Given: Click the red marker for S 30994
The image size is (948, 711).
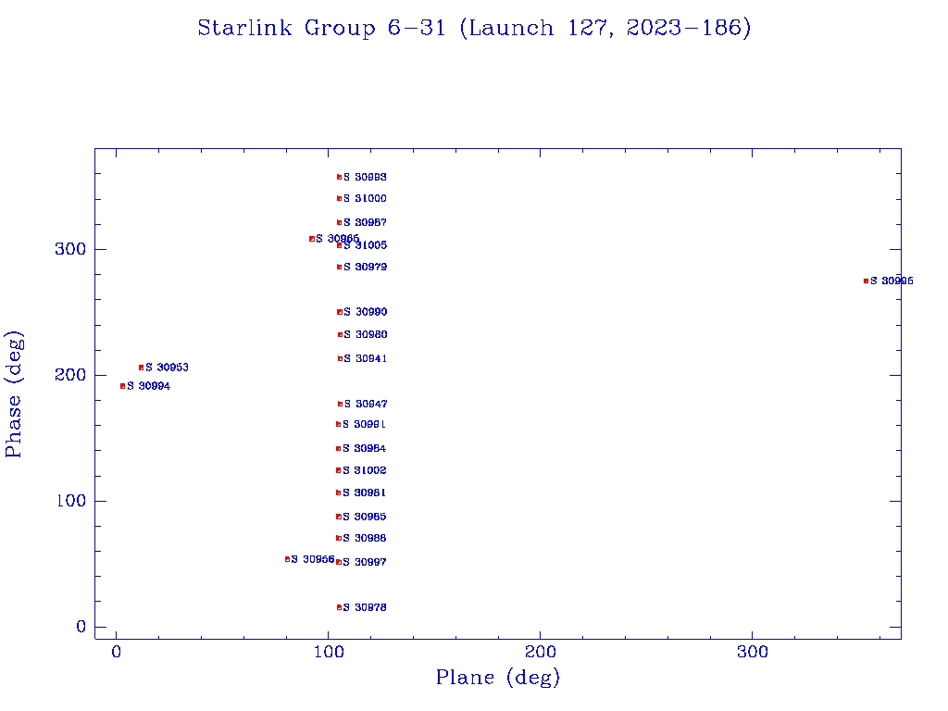Looking at the screenshot, I should point(123,386).
